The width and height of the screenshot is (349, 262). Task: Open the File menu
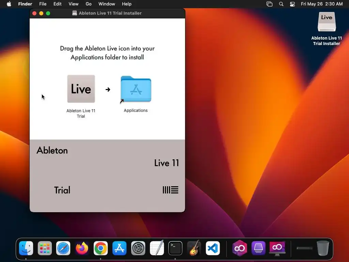click(x=43, y=4)
